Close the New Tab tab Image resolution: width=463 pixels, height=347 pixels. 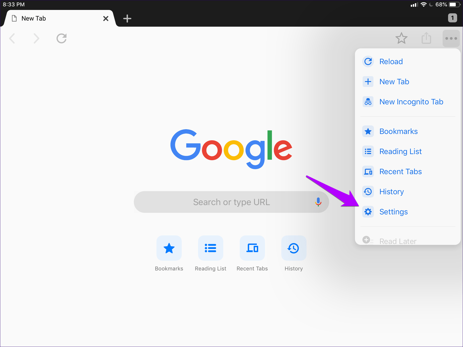pyautogui.click(x=106, y=19)
